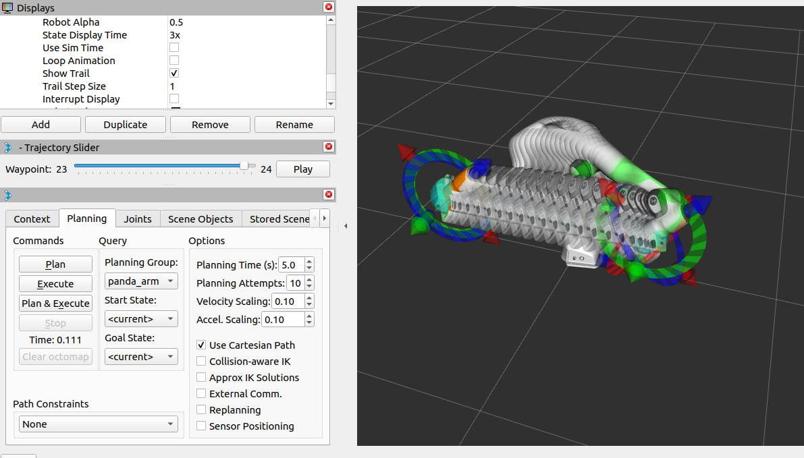804x458 pixels.
Task: Click the Waypoint slider handle
Action: pyautogui.click(x=244, y=165)
